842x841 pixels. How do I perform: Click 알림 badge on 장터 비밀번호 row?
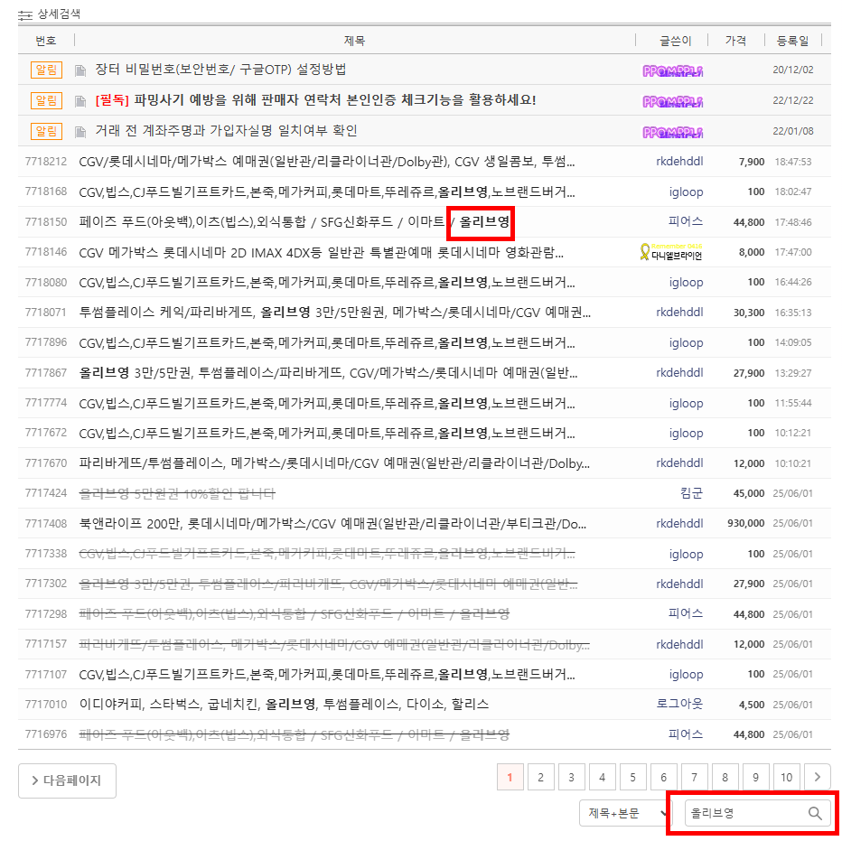click(46, 70)
